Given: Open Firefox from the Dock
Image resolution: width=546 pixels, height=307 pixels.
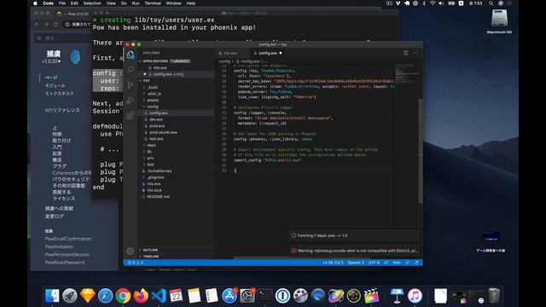Looking at the screenshot, I should 141,296.
